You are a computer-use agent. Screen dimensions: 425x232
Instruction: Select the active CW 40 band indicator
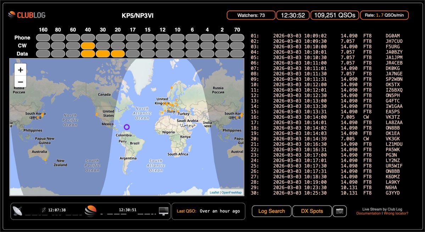[x=88, y=46]
